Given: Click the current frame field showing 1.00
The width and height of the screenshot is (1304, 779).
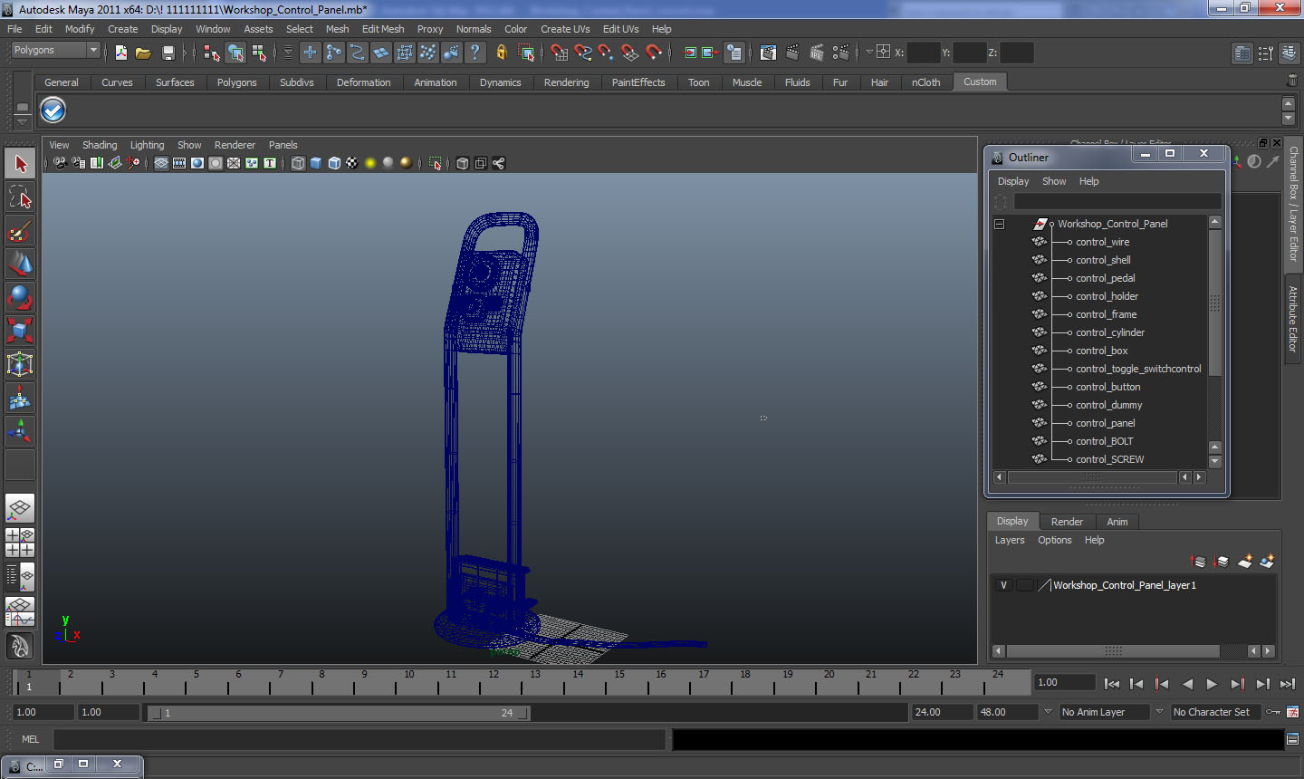Looking at the screenshot, I should pos(1065,682).
